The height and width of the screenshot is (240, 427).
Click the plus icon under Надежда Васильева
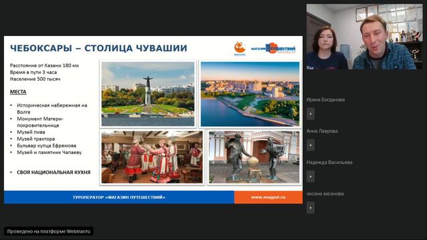(310, 176)
